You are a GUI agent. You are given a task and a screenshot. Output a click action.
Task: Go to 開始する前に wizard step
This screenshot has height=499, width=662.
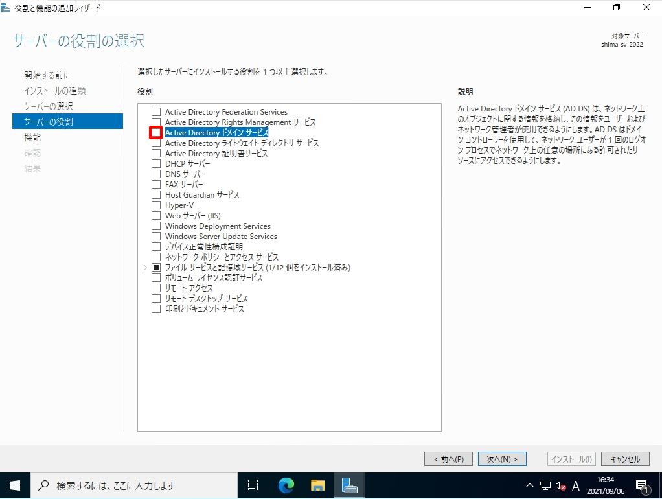(47, 75)
